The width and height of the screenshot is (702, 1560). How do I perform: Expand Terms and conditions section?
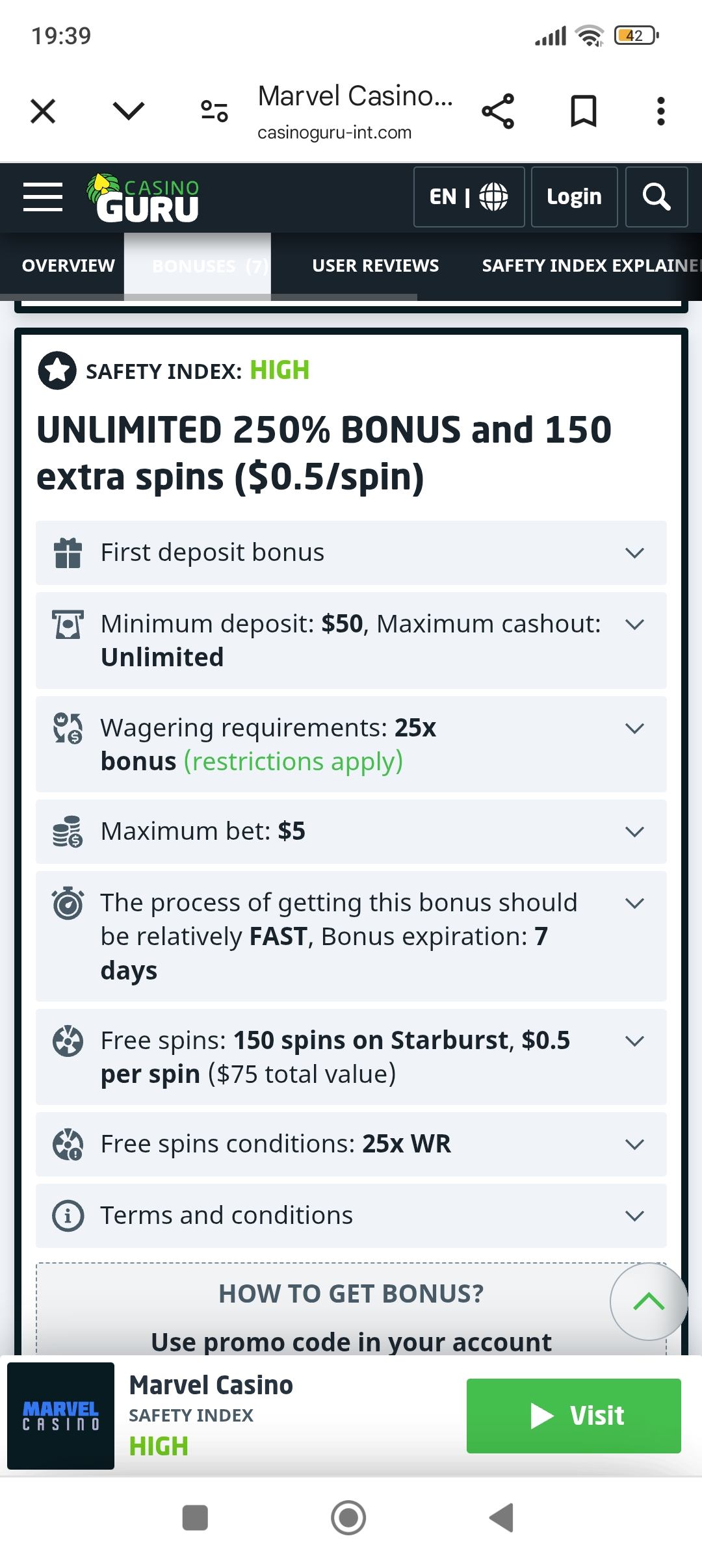point(351,1215)
